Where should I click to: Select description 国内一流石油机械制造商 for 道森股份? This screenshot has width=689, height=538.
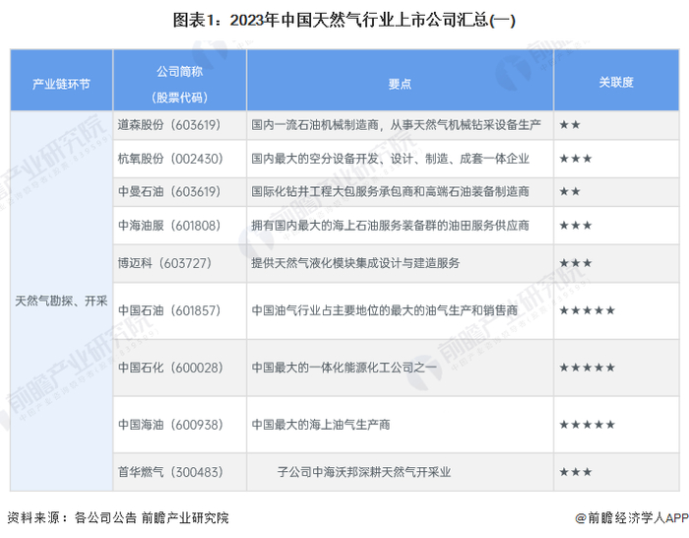pos(315,125)
